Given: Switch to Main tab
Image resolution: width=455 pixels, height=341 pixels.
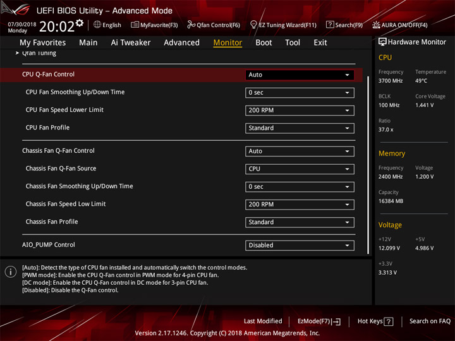Looking at the screenshot, I should 88,43.
